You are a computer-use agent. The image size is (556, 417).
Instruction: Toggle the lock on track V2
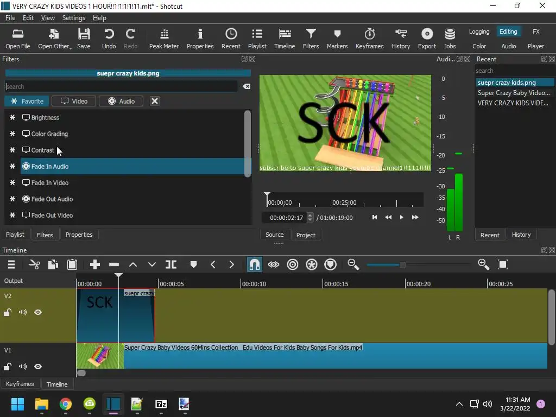pyautogui.click(x=8, y=312)
